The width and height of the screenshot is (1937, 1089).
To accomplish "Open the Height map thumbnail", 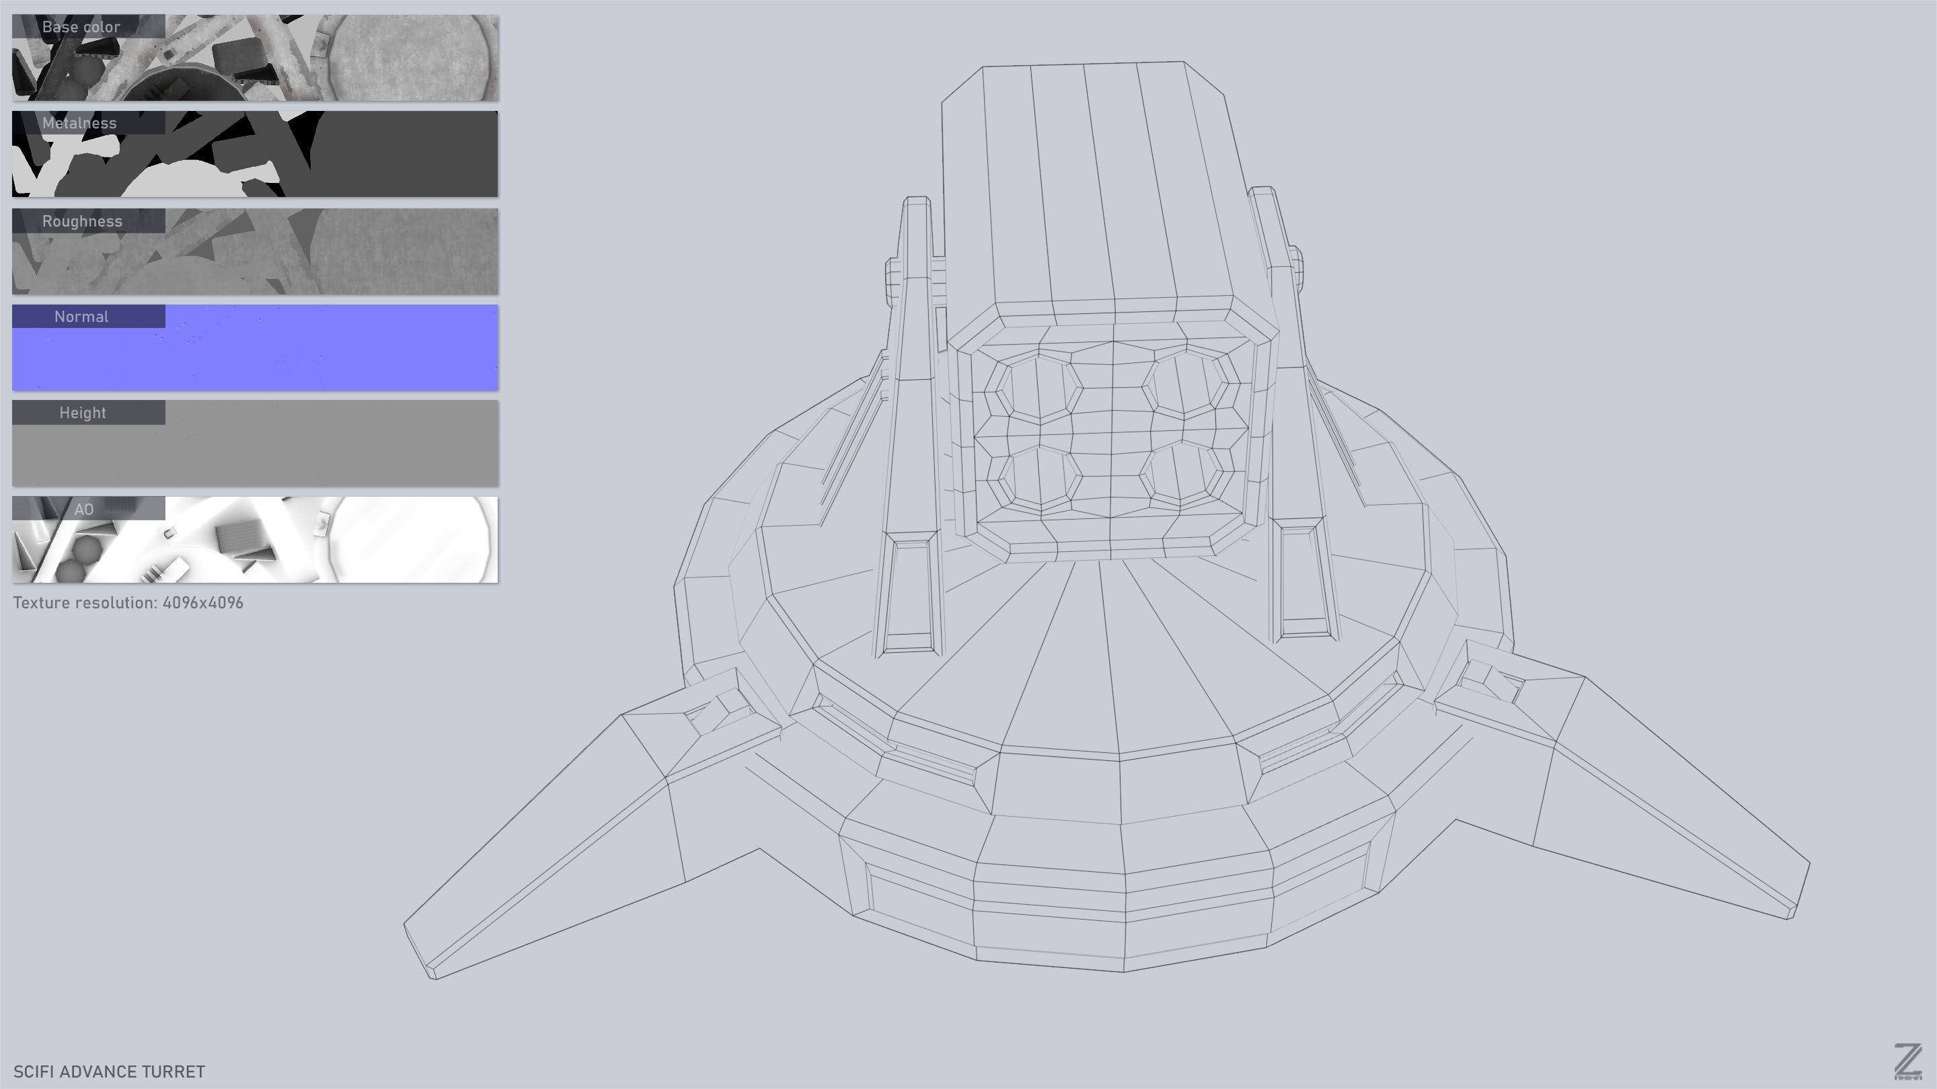I will click(x=255, y=444).
